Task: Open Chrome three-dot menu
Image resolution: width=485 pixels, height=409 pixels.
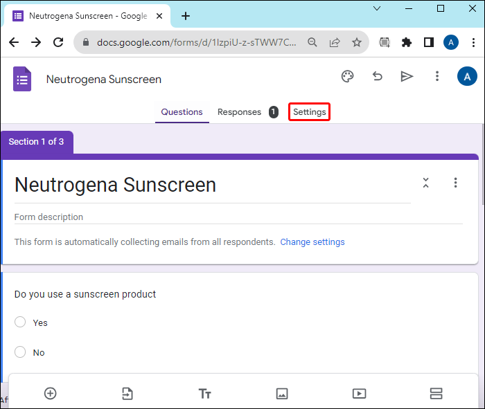Action: tap(473, 42)
